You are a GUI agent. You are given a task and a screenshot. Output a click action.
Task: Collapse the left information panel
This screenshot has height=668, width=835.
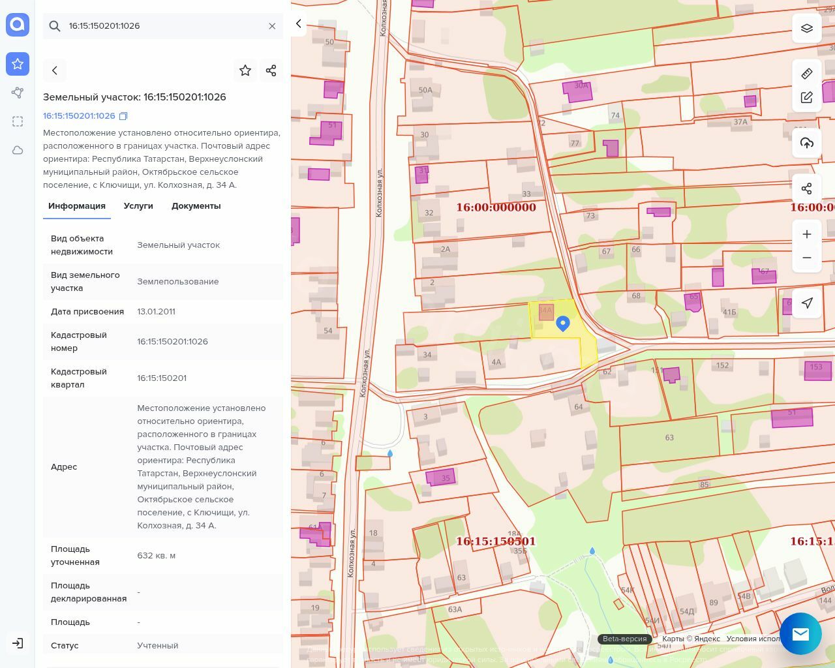point(299,23)
